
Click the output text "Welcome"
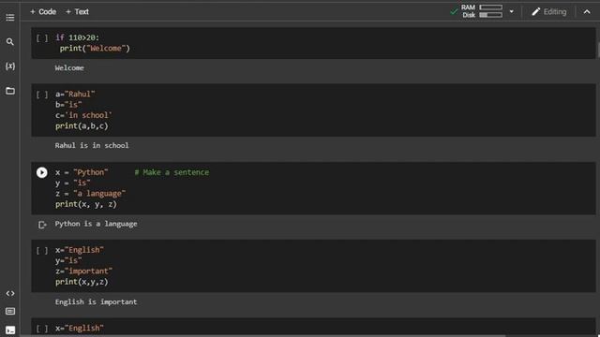click(x=69, y=68)
